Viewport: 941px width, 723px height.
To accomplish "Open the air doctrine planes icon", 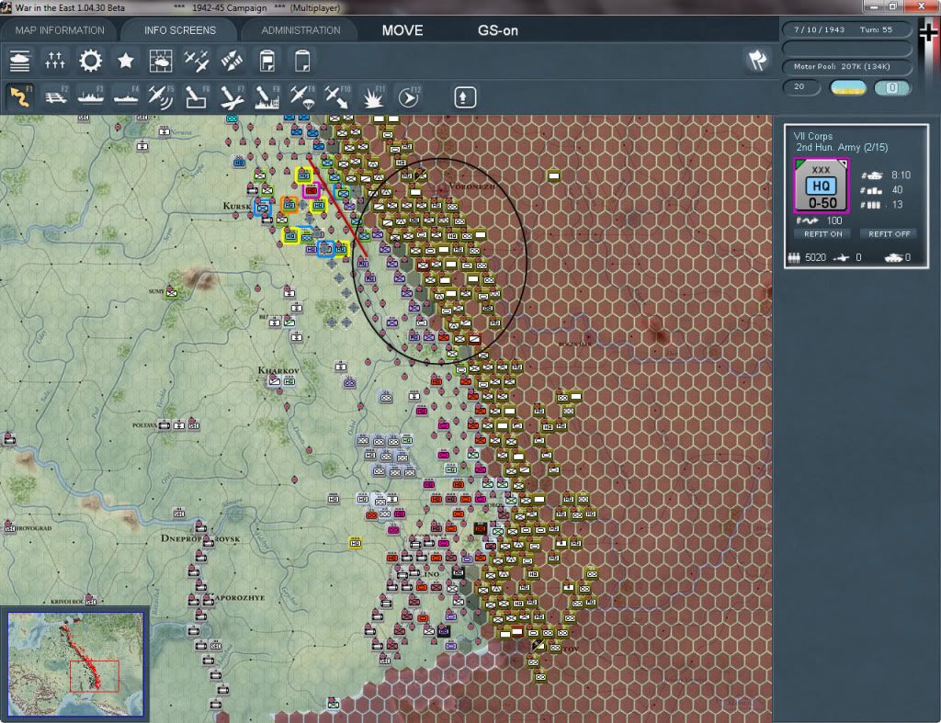I will [x=197, y=61].
